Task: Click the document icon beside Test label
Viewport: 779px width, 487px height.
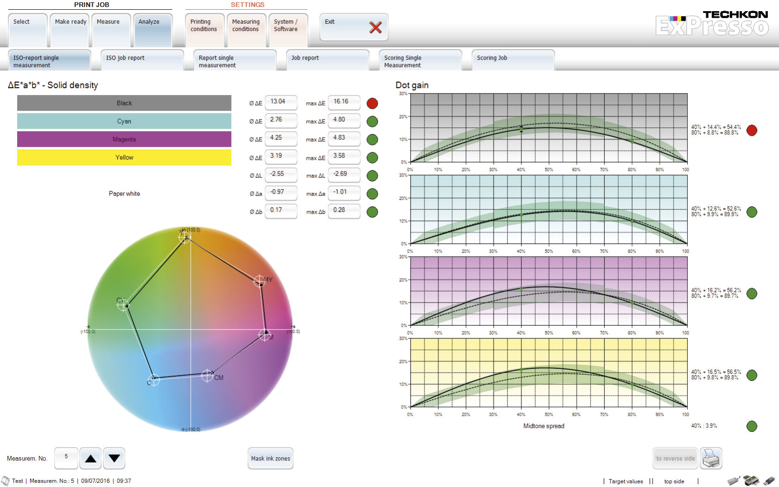Action: [x=6, y=481]
